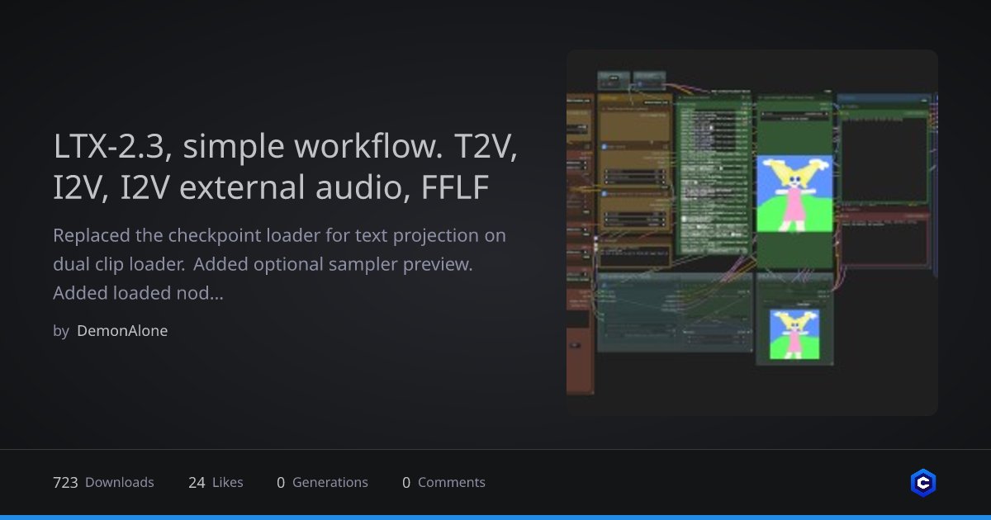Click the large cartoon girl image in the workflow

pyautogui.click(x=794, y=194)
